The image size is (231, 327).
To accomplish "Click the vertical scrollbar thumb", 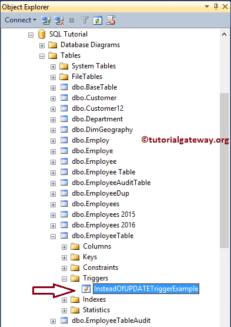I will [x=225, y=171].
